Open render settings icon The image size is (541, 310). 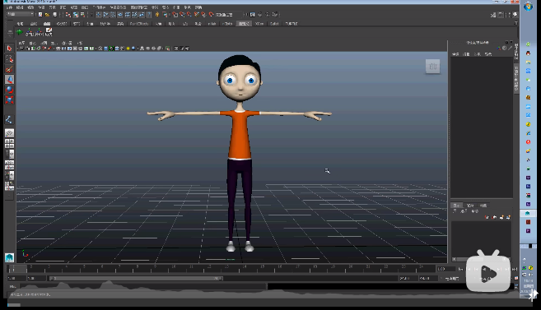(275, 15)
